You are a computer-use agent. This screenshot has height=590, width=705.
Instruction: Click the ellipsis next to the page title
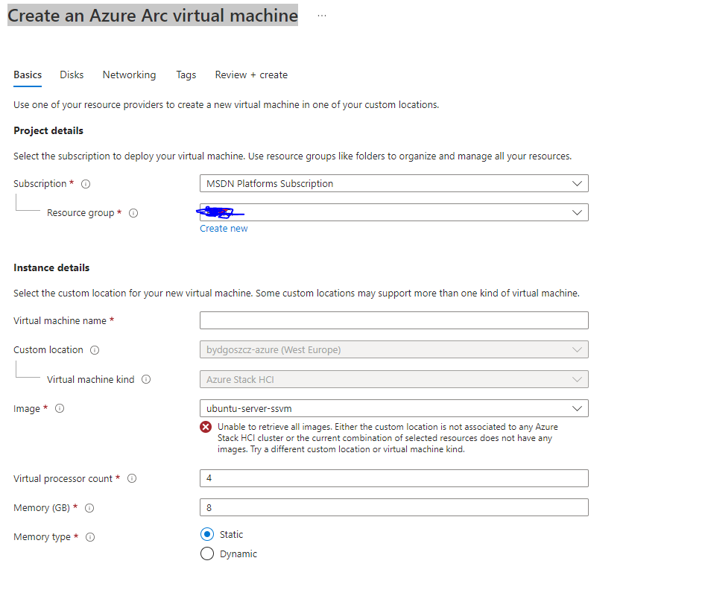tap(321, 13)
